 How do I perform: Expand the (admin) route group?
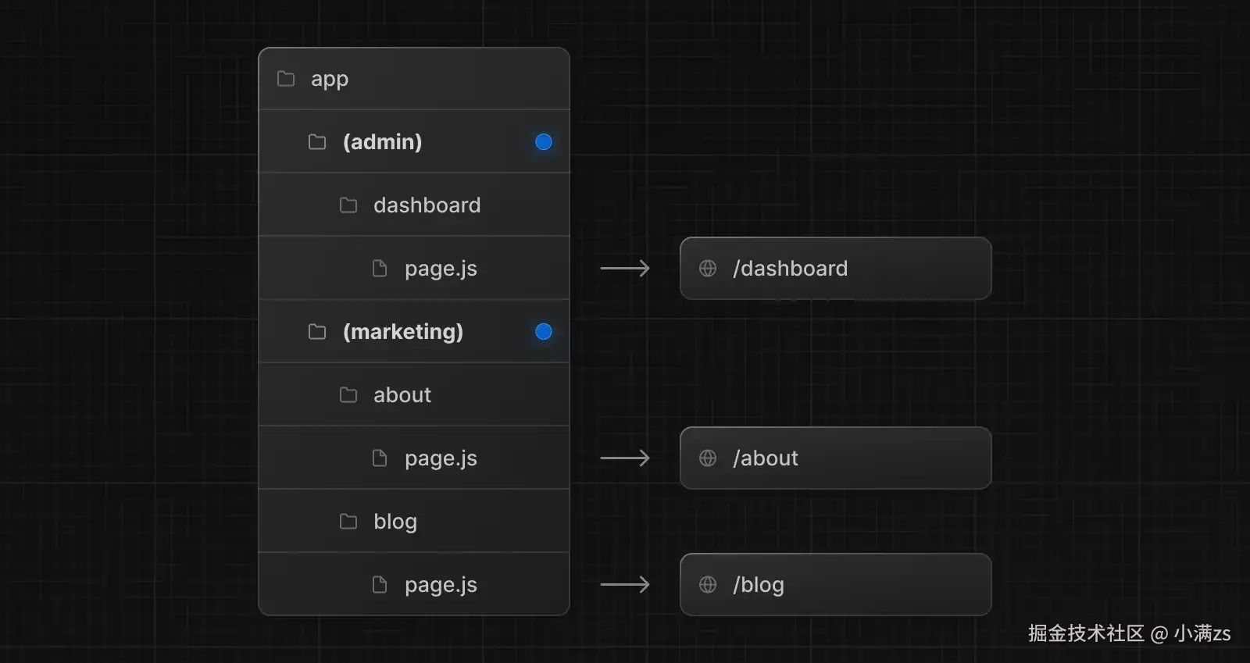tap(382, 142)
